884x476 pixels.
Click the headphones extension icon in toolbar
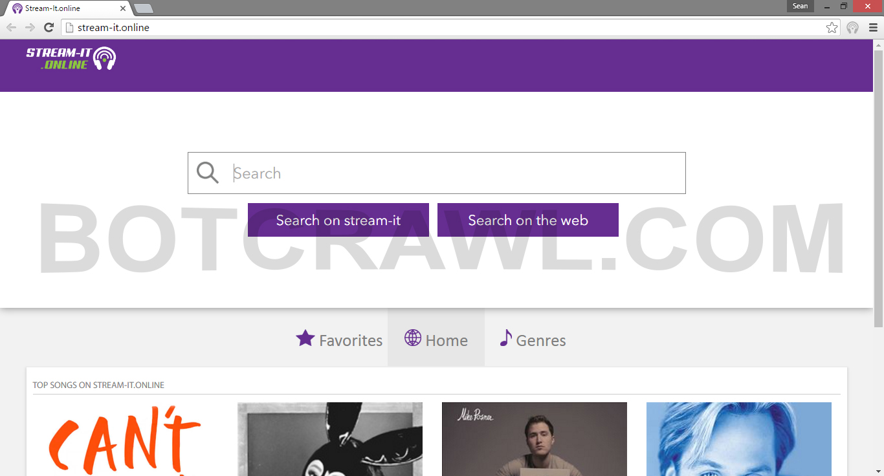852,27
